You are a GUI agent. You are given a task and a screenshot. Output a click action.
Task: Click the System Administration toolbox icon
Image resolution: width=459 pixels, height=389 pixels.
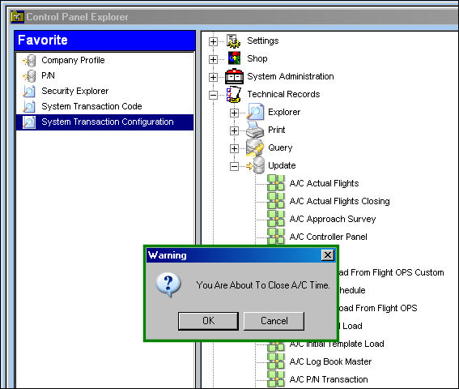pos(234,76)
